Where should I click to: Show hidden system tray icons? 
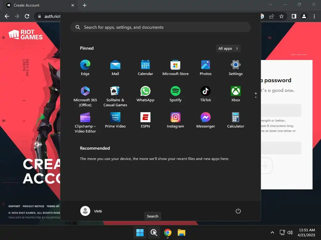pos(272,232)
